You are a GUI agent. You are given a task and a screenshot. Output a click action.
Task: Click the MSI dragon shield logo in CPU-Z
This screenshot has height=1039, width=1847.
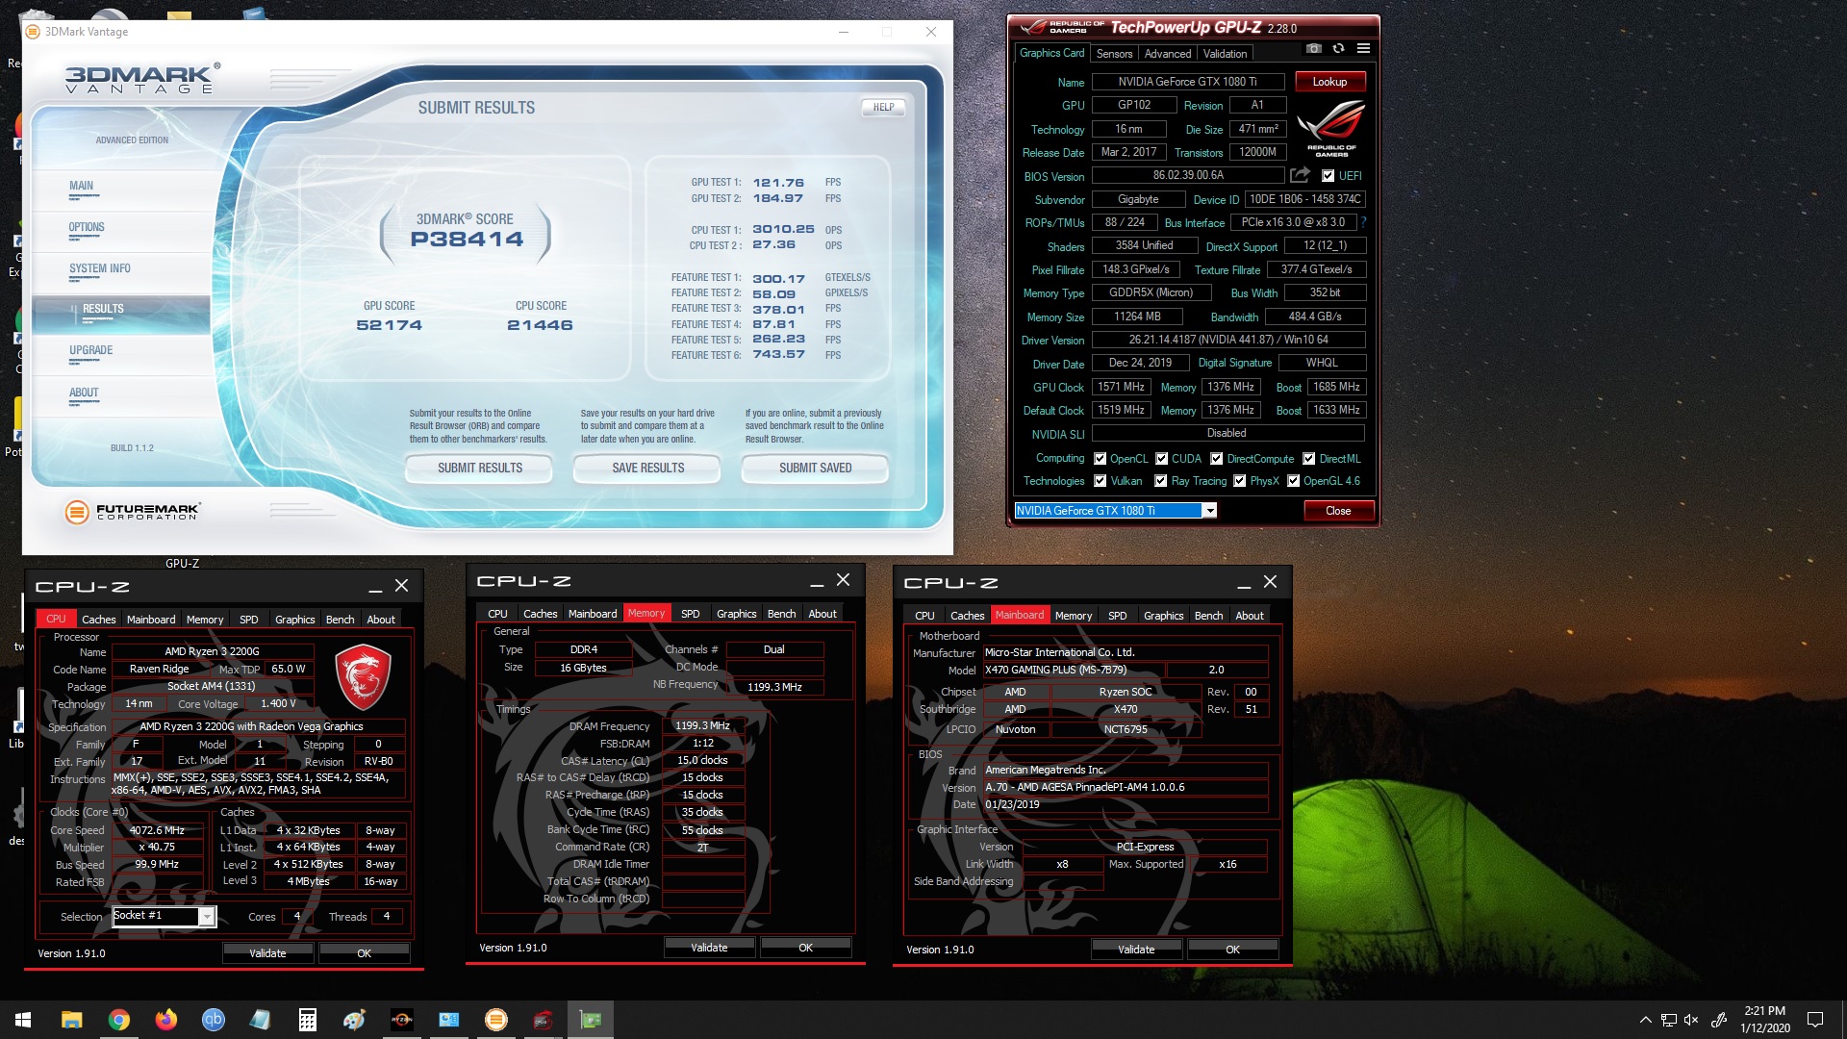[363, 677]
